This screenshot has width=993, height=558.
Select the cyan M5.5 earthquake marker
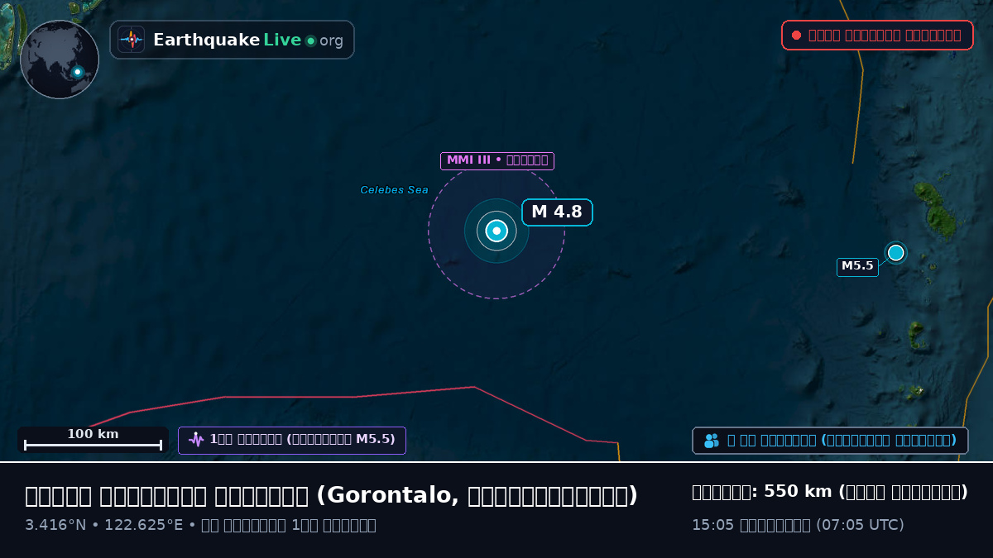[895, 252]
